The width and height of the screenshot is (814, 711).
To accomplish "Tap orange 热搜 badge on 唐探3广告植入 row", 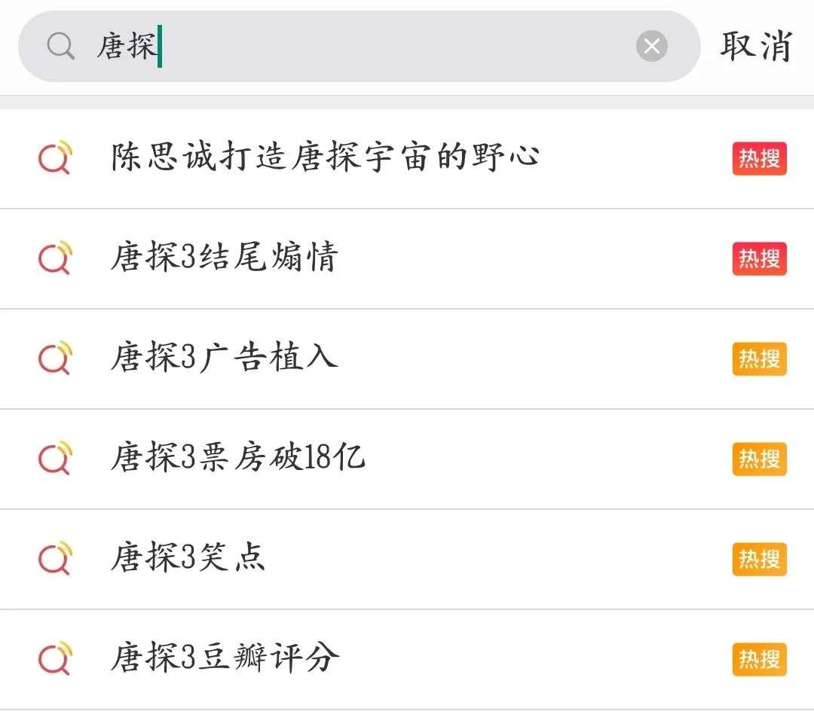I will click(759, 359).
